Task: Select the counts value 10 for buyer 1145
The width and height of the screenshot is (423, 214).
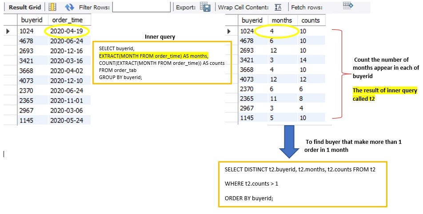Action: [303, 118]
